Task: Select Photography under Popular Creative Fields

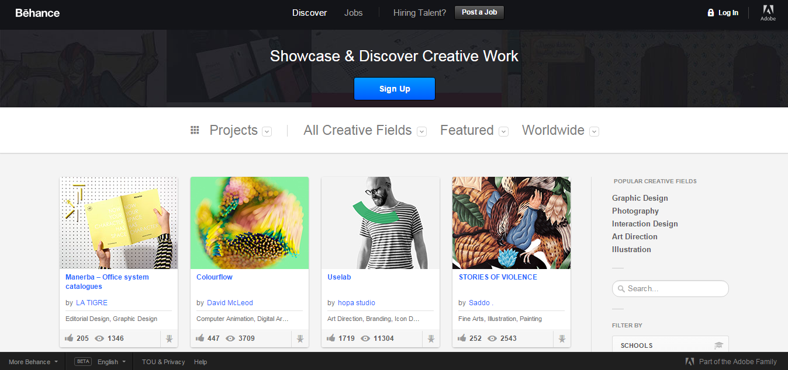Action: point(635,211)
